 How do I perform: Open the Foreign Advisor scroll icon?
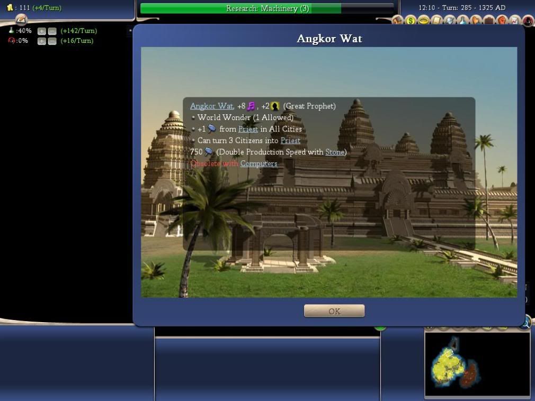pos(436,21)
